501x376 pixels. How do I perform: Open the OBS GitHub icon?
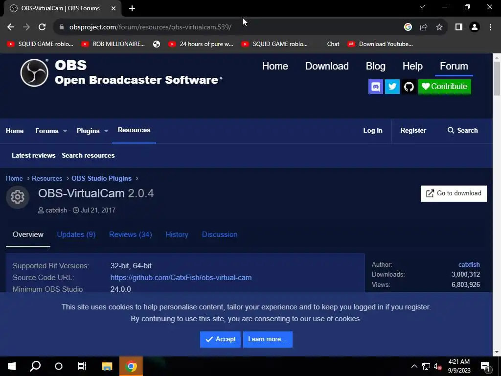pos(409,87)
